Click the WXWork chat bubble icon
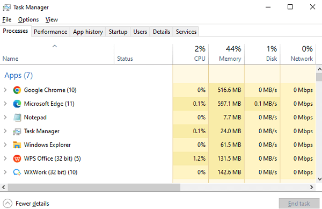 pos(17,172)
